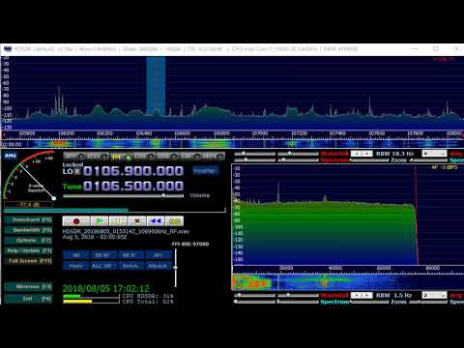Click the recording filename HDSDR_20180805 text

(126, 231)
